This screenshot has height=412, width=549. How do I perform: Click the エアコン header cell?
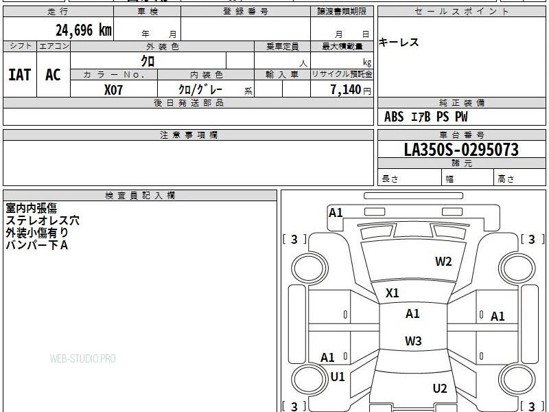[x=54, y=46]
